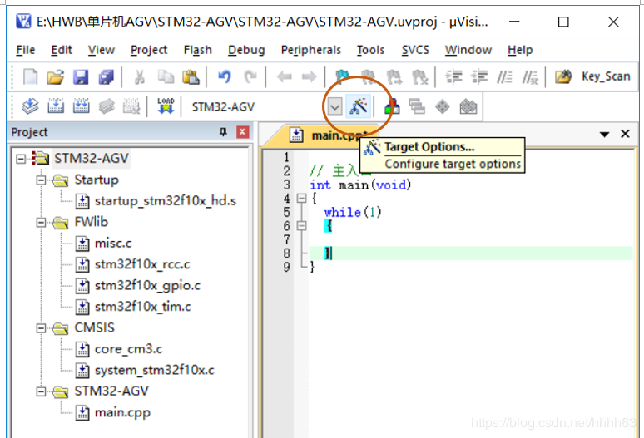The image size is (644, 438).
Task: Copy selection icon in toolbar
Action: (x=166, y=76)
